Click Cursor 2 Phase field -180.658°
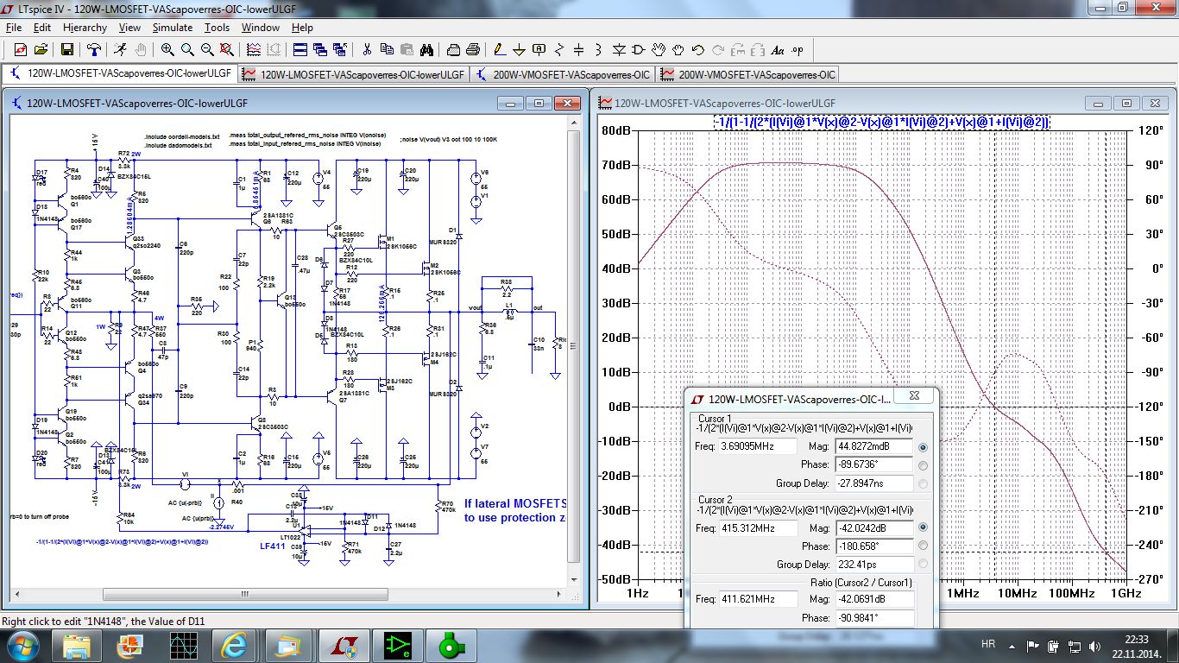 click(873, 546)
